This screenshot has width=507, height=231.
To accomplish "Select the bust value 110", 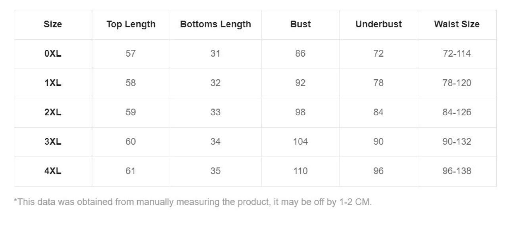I will tap(300, 171).
